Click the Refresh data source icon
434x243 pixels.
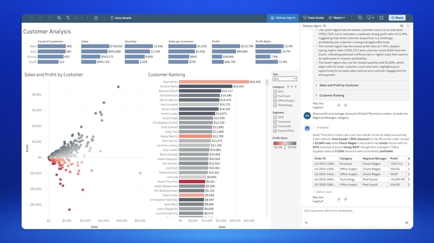click(x=59, y=18)
